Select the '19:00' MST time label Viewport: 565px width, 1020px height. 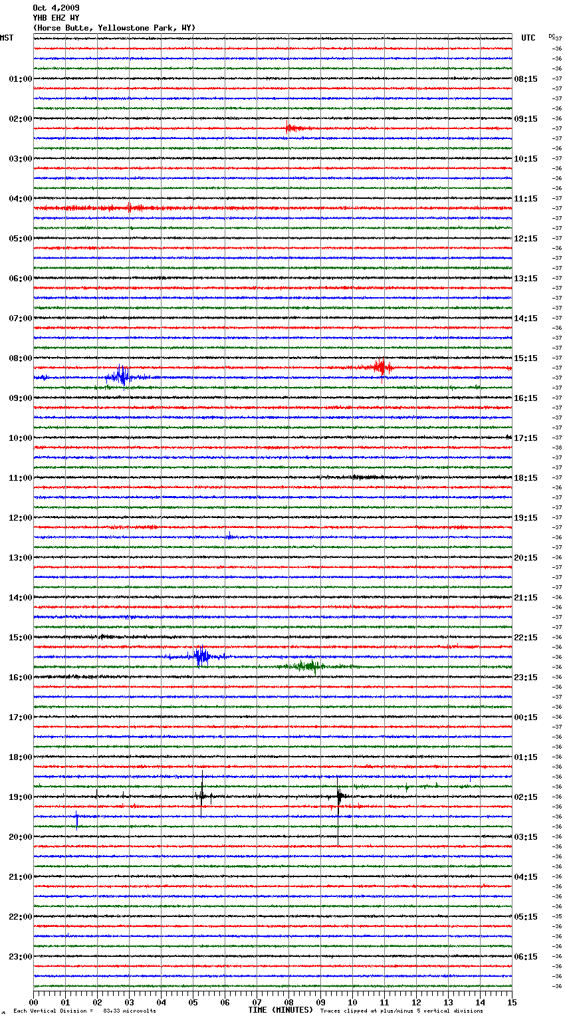20,797
